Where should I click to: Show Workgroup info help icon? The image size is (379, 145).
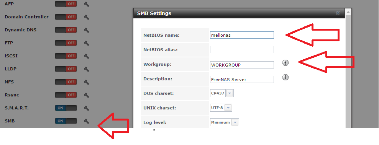click(x=285, y=63)
